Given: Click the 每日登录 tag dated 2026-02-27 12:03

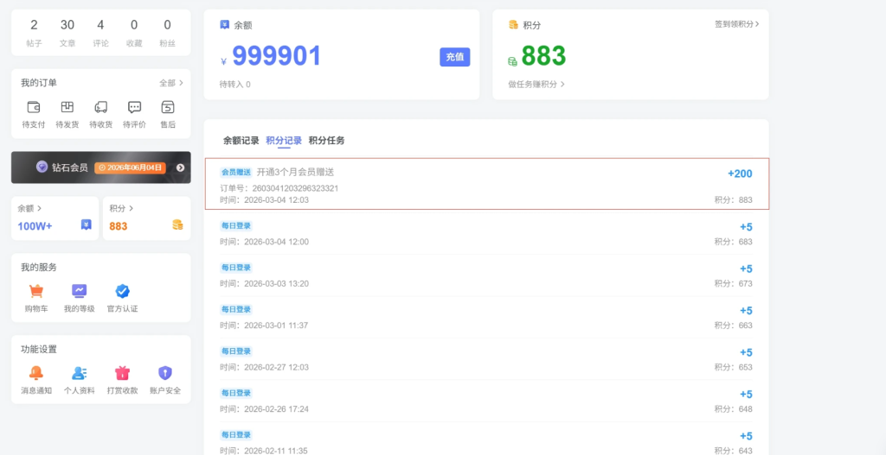Looking at the screenshot, I should (235, 351).
